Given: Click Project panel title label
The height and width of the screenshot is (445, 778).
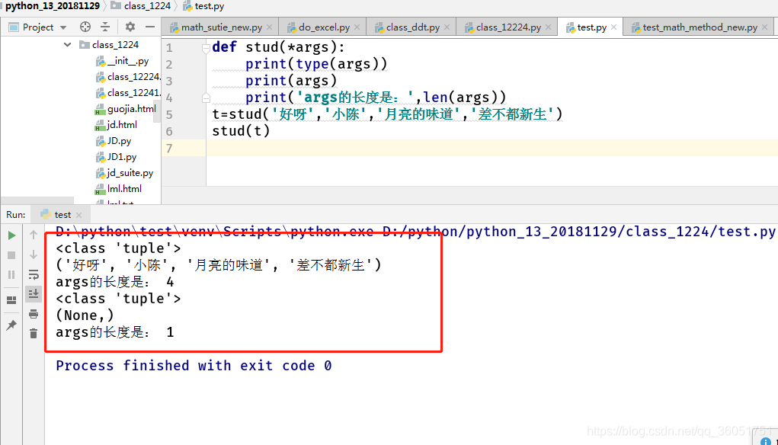Looking at the screenshot, I should point(37,27).
